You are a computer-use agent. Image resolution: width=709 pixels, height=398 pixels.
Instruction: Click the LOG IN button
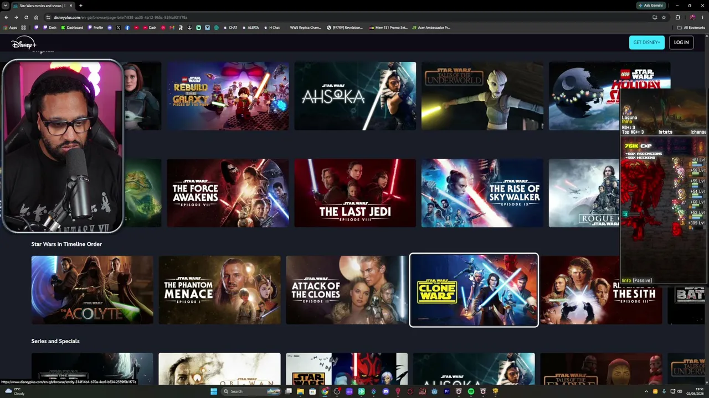click(x=681, y=43)
